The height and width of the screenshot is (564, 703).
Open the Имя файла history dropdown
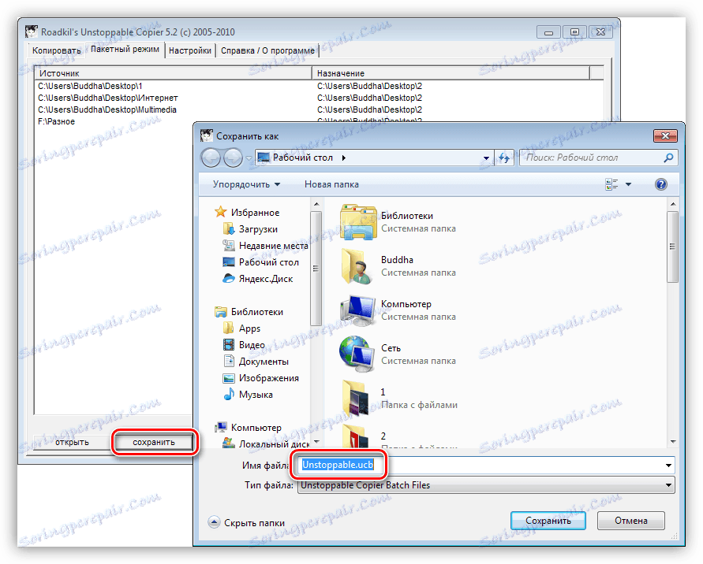(668, 465)
